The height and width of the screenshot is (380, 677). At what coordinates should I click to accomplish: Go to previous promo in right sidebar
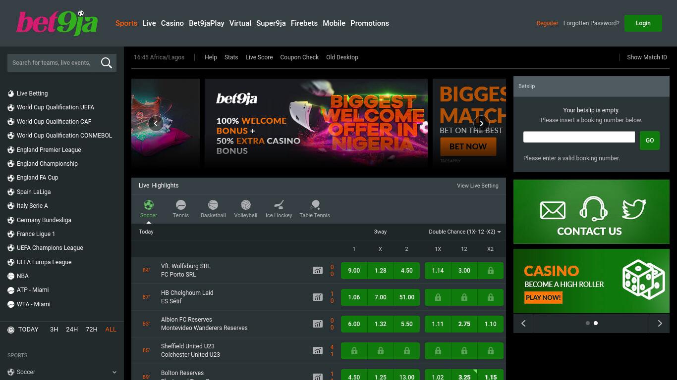[x=523, y=324]
